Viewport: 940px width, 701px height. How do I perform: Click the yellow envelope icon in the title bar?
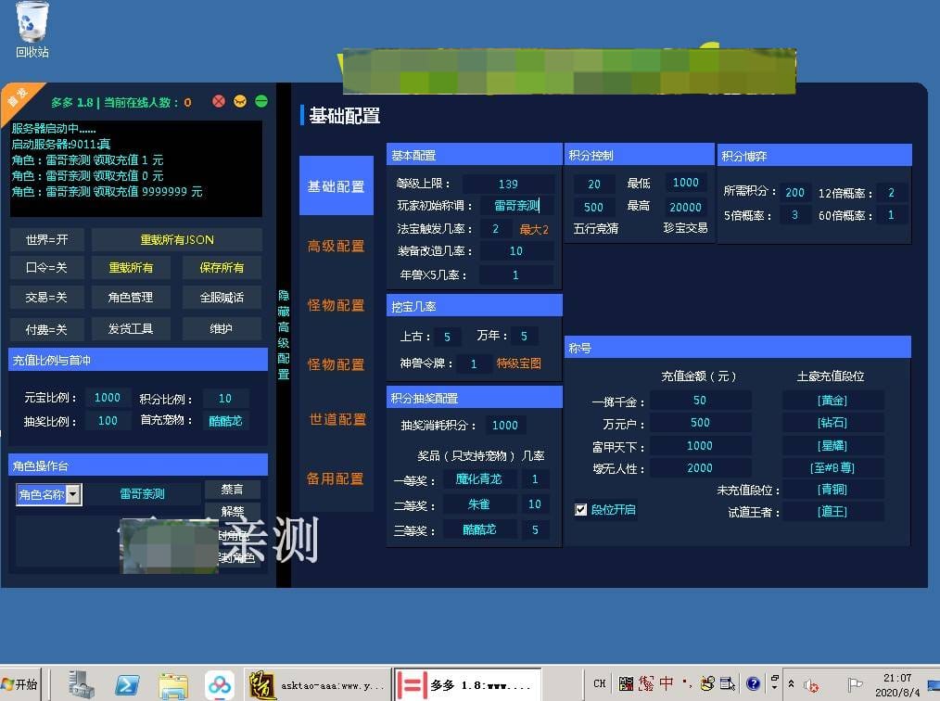[239, 101]
